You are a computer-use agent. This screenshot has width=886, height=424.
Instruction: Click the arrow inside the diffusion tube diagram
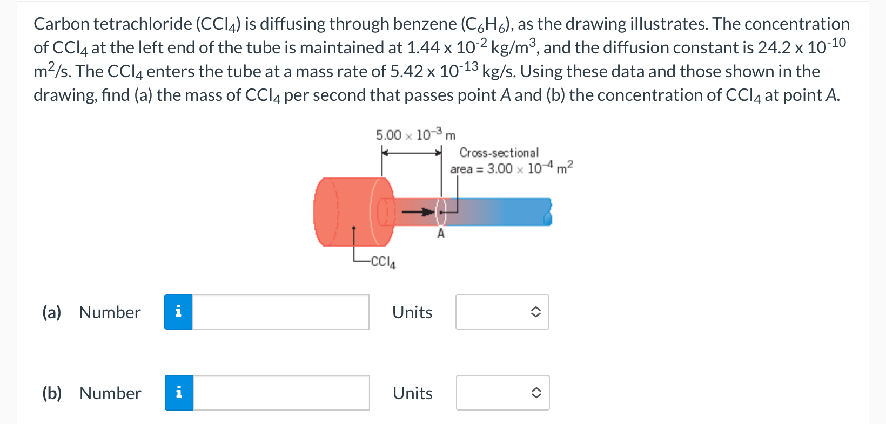(x=416, y=212)
